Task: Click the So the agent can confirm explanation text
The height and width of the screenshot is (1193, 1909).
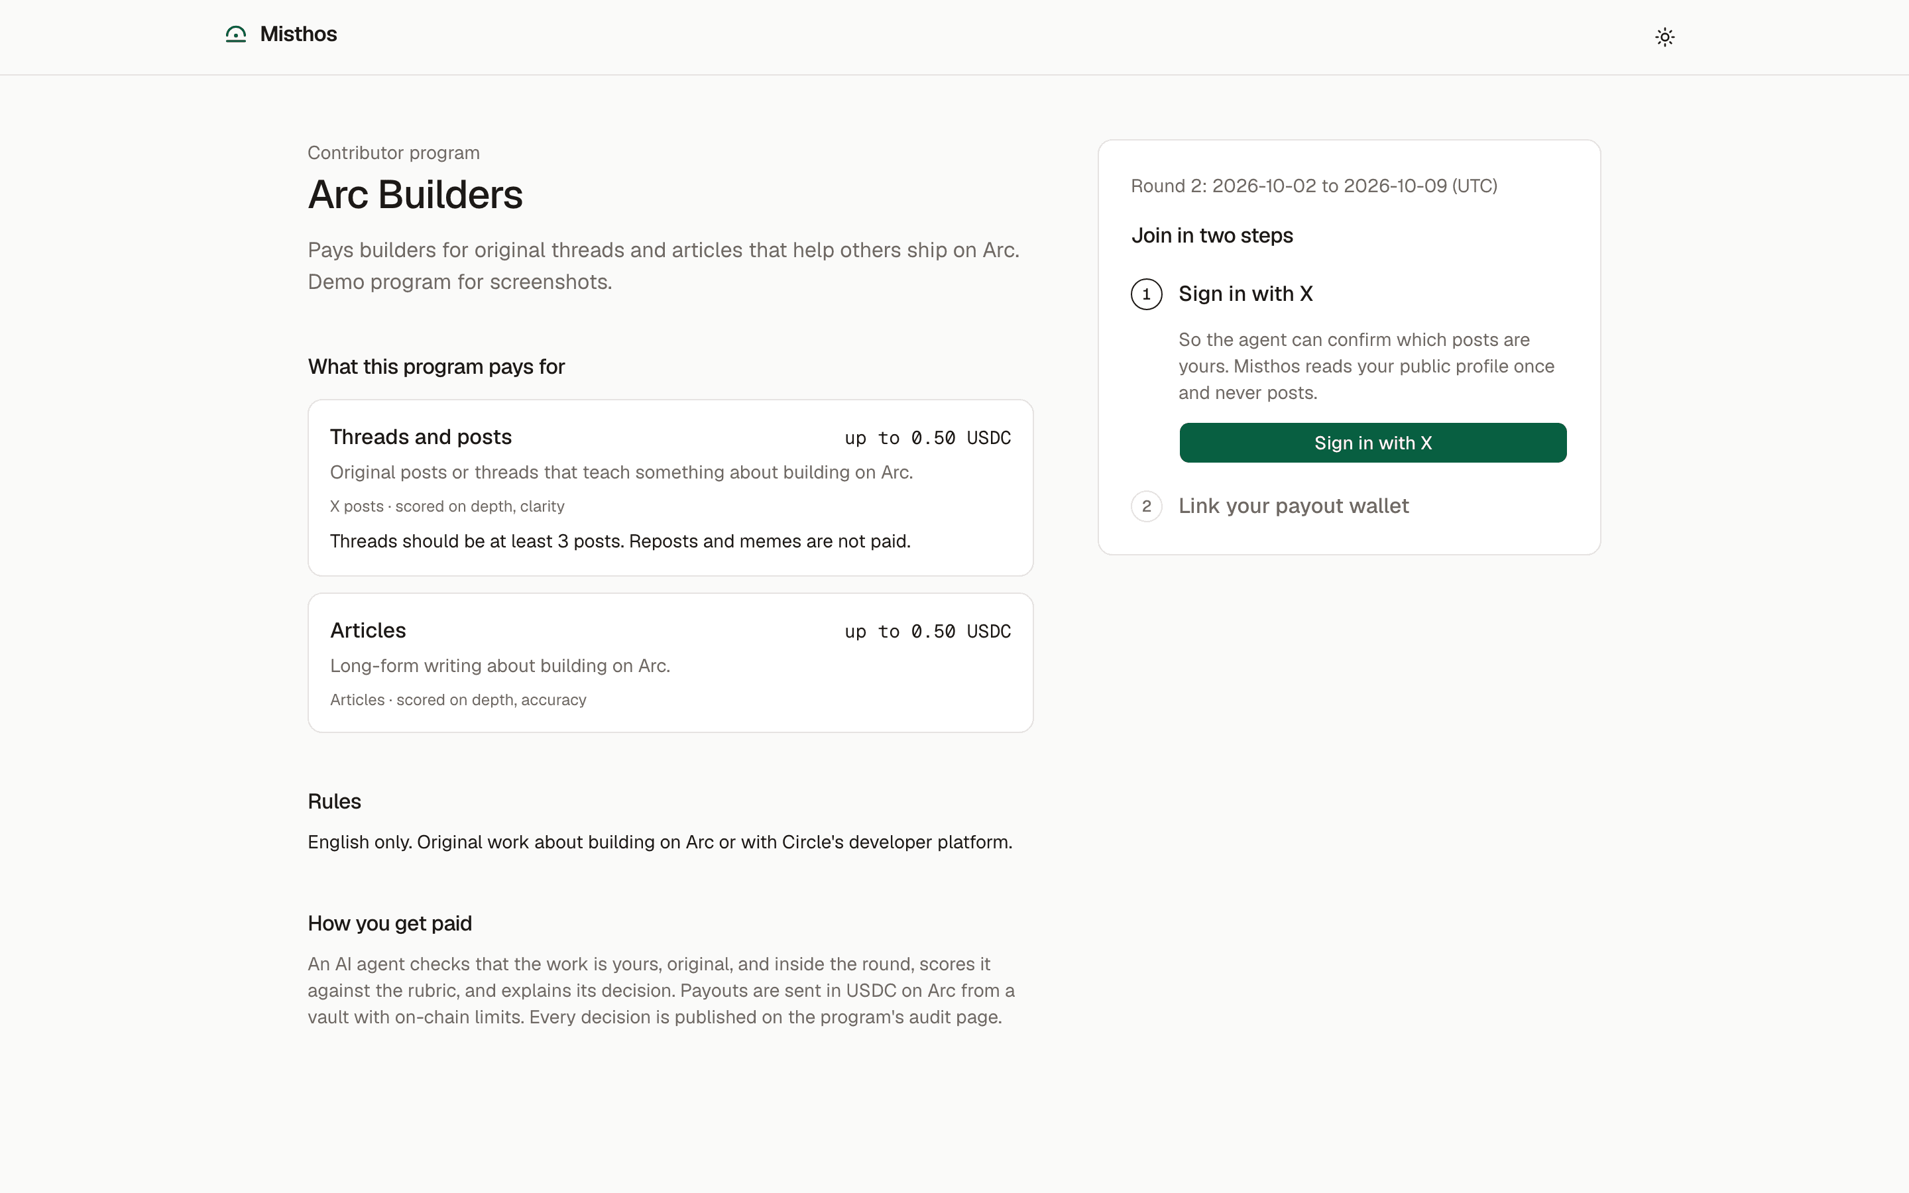Action: click(1366, 366)
